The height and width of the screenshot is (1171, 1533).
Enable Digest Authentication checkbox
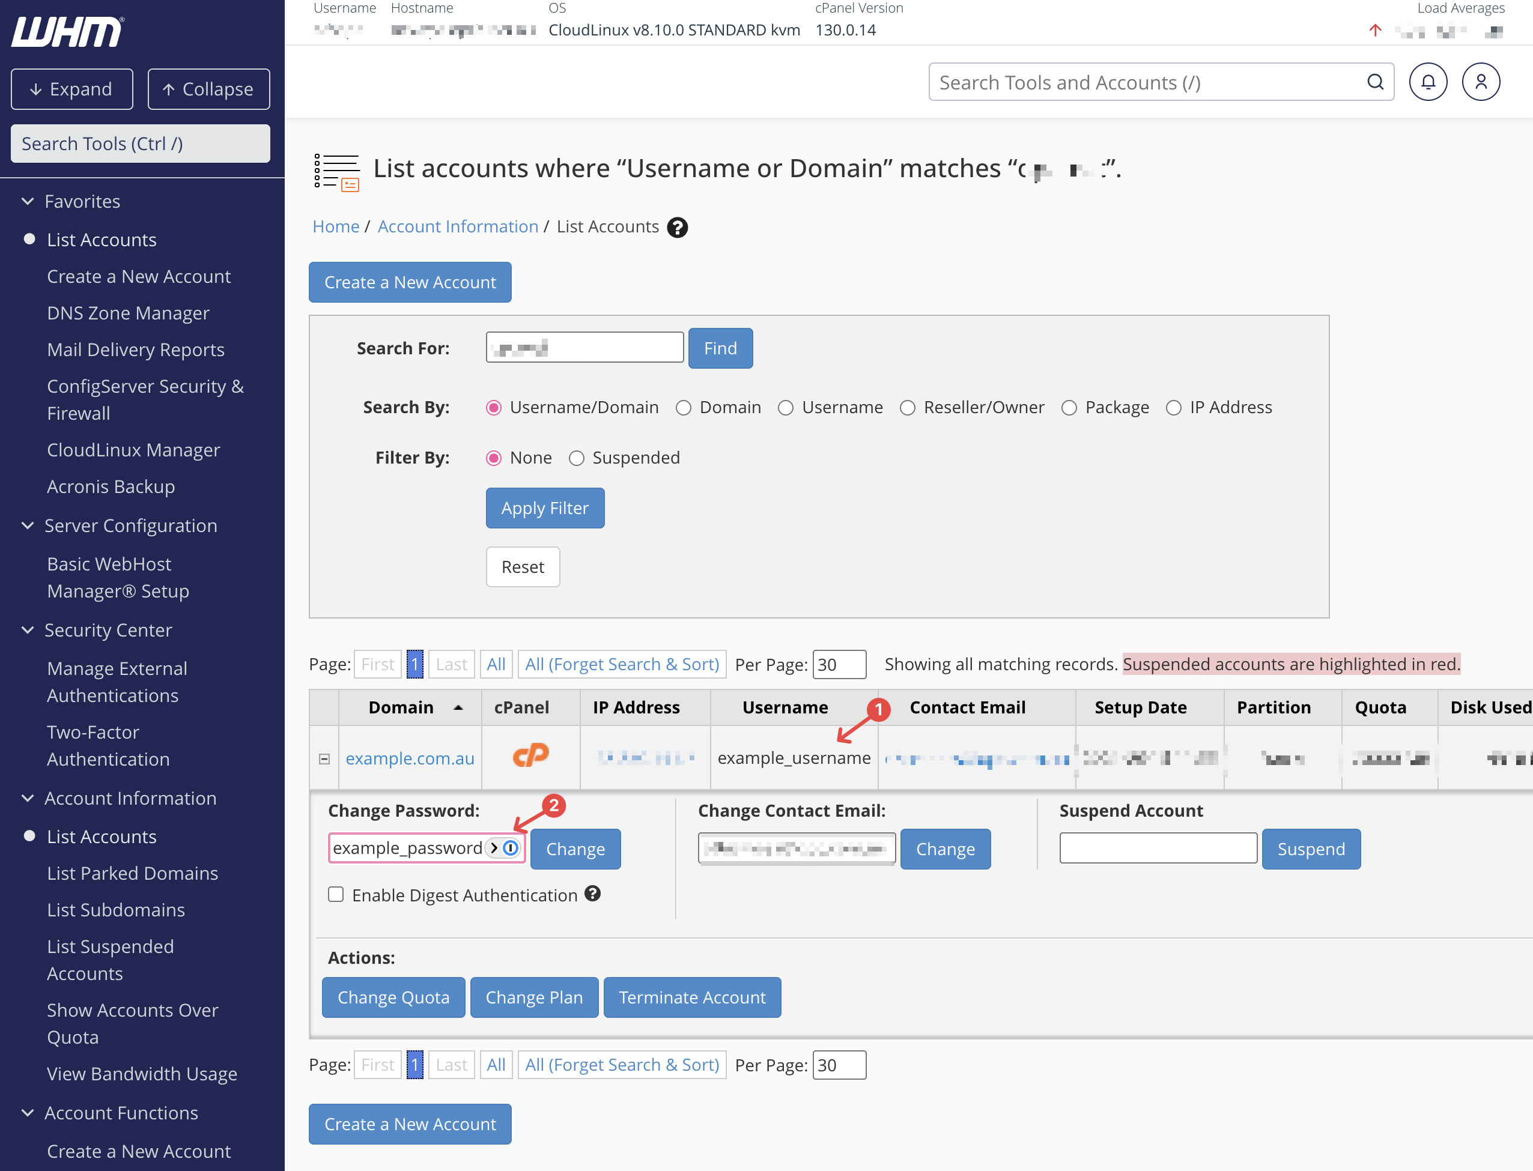pyautogui.click(x=336, y=894)
